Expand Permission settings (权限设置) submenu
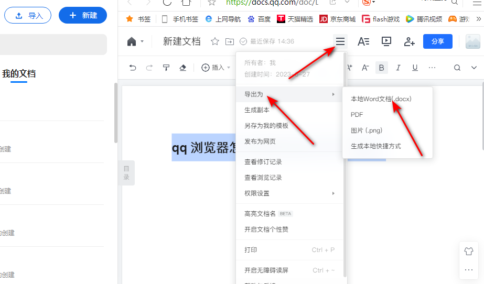 [x=289, y=193]
